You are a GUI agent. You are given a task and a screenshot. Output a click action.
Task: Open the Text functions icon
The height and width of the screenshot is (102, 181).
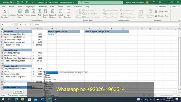coord(39,11)
